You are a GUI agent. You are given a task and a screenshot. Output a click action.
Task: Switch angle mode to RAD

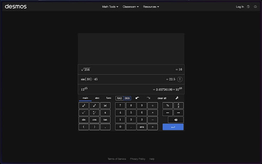coord(119,98)
